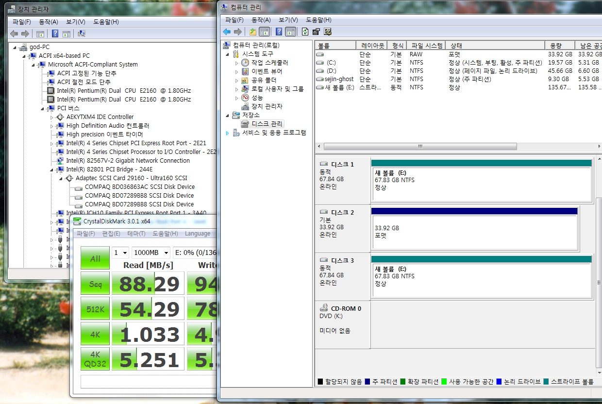Collapse the PCI 버스 node
Viewport: 602px width, 404px height.
click(43, 108)
